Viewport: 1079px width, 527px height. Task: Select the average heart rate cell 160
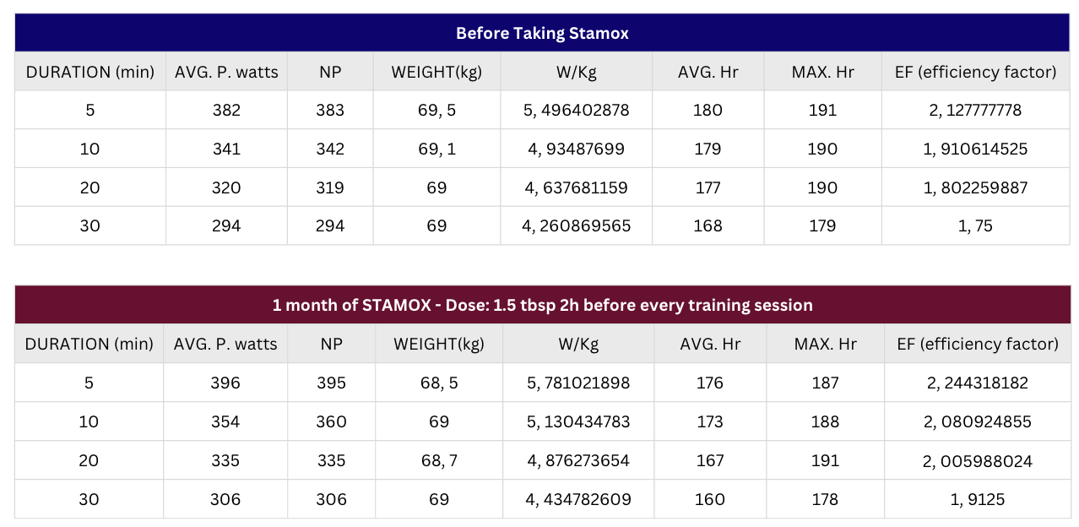710,499
